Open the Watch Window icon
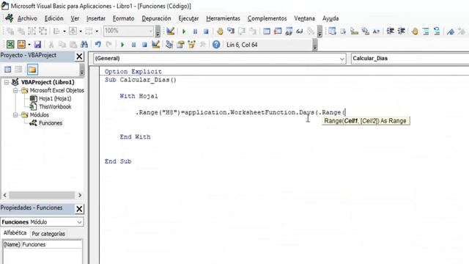This screenshot has height=264, width=469. coord(289,31)
